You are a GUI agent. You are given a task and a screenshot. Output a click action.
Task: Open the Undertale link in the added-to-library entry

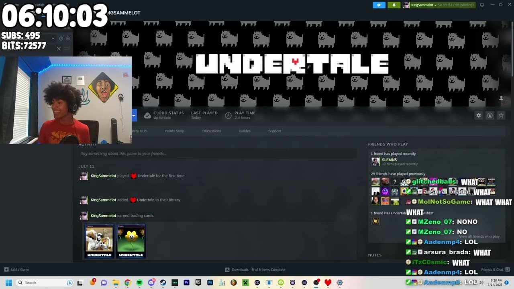click(x=145, y=200)
